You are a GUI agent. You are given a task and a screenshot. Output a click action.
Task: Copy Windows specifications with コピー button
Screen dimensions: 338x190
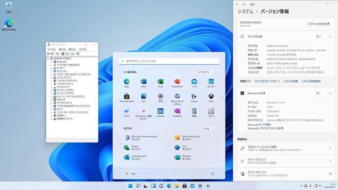tap(318, 93)
